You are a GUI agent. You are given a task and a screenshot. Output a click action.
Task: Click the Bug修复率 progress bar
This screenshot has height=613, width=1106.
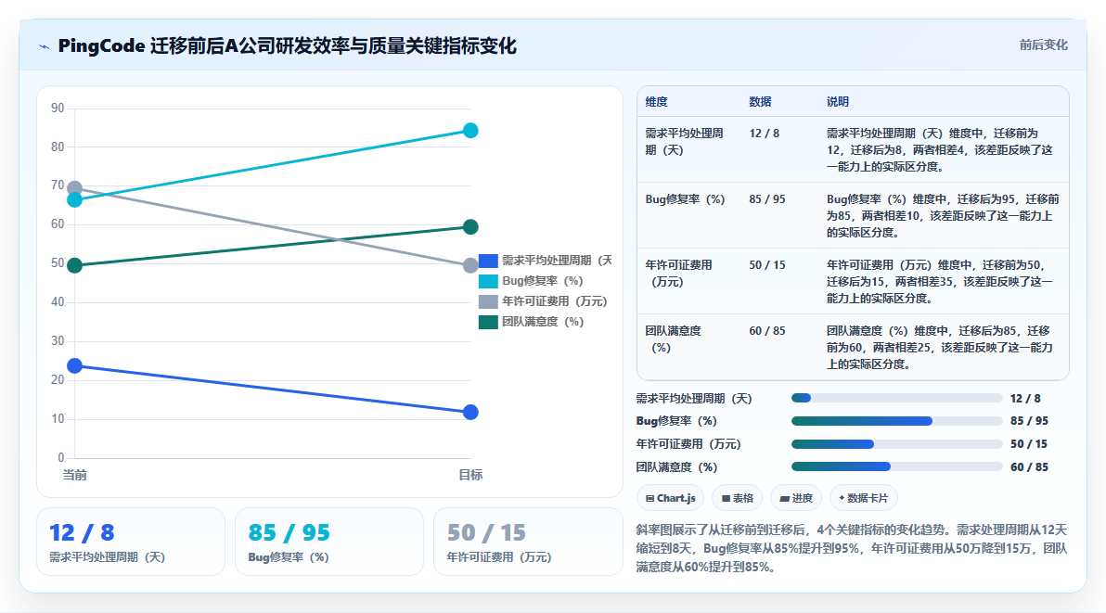896,421
